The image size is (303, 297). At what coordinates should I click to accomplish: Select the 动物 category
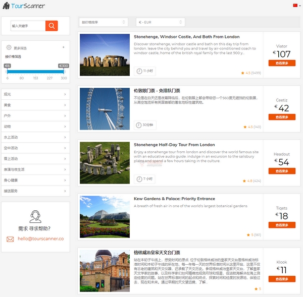click(35, 127)
